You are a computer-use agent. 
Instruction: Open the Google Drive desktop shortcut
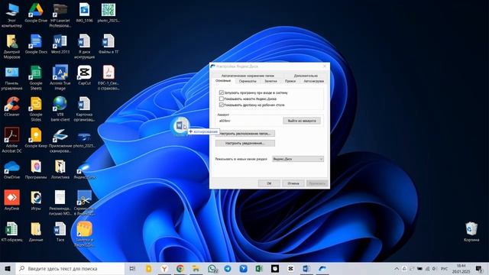point(36,12)
